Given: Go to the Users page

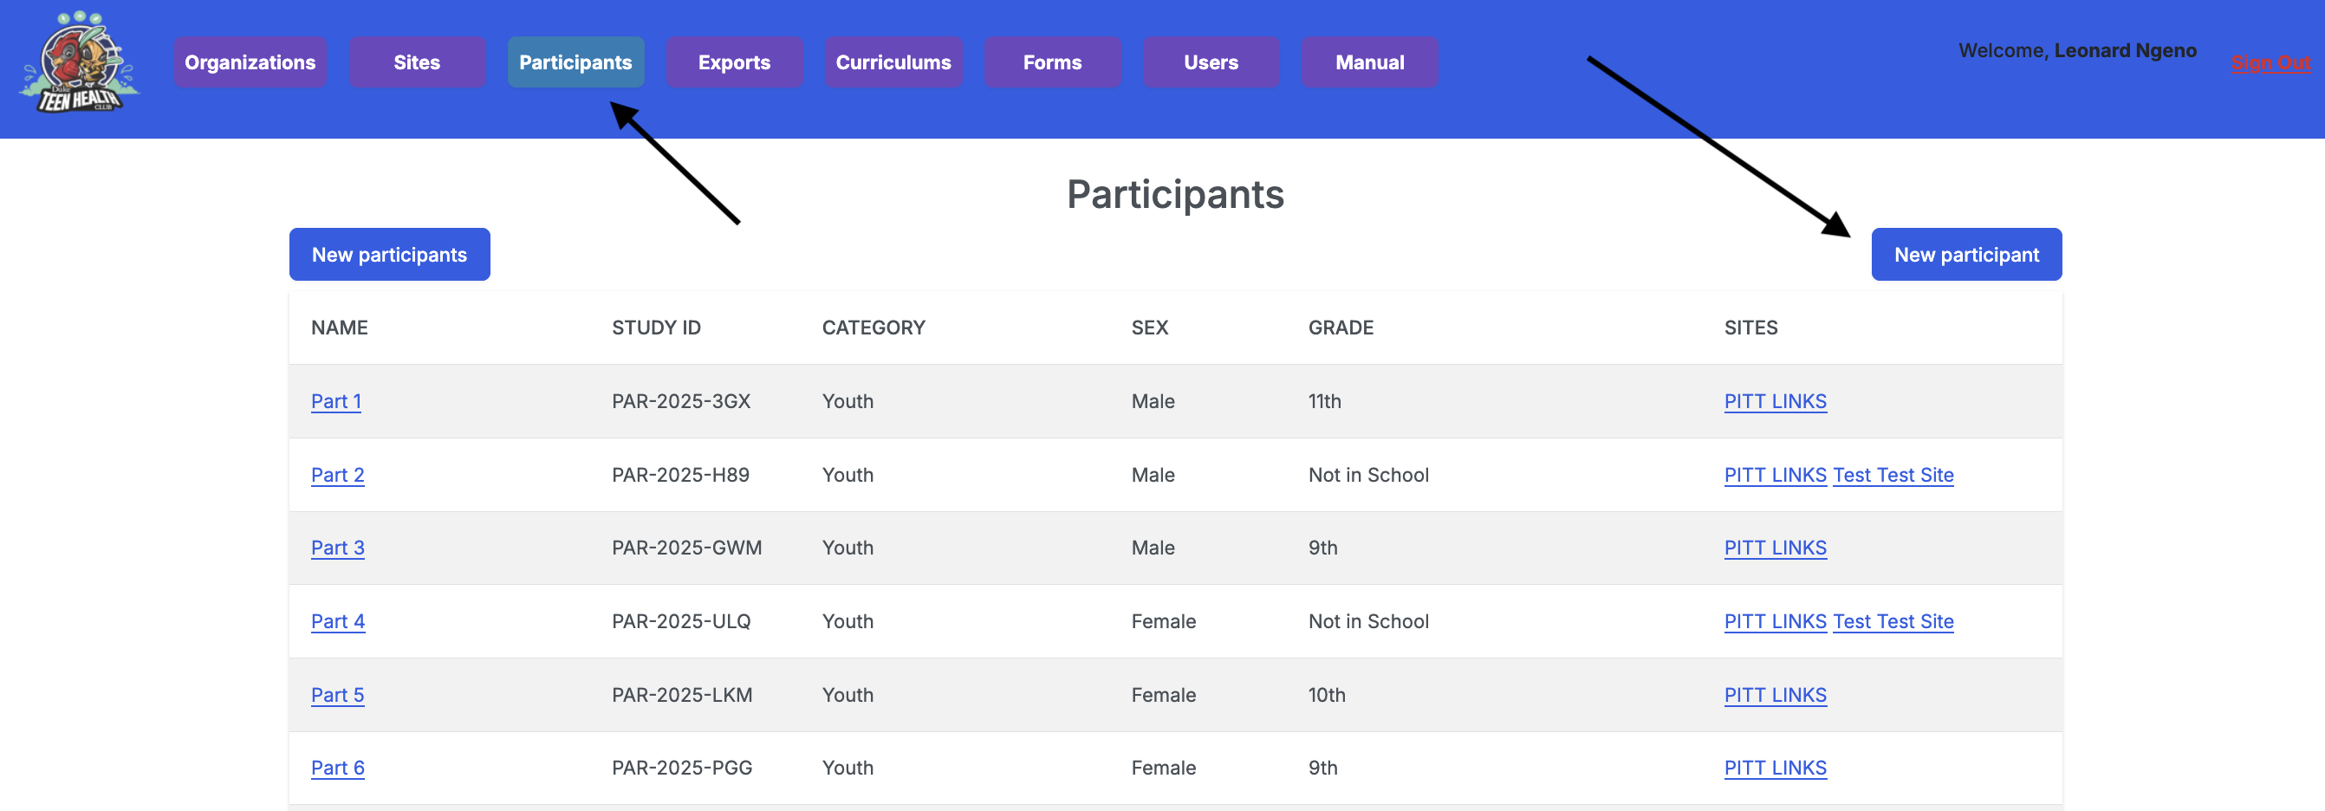Looking at the screenshot, I should tap(1211, 62).
